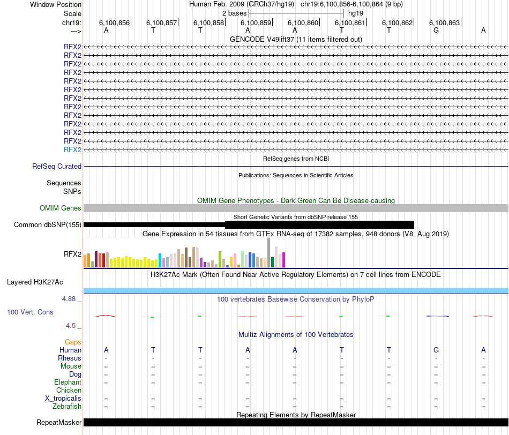Click the "Scale" label at left
This screenshot has width=509, height=435.
pos(72,13)
